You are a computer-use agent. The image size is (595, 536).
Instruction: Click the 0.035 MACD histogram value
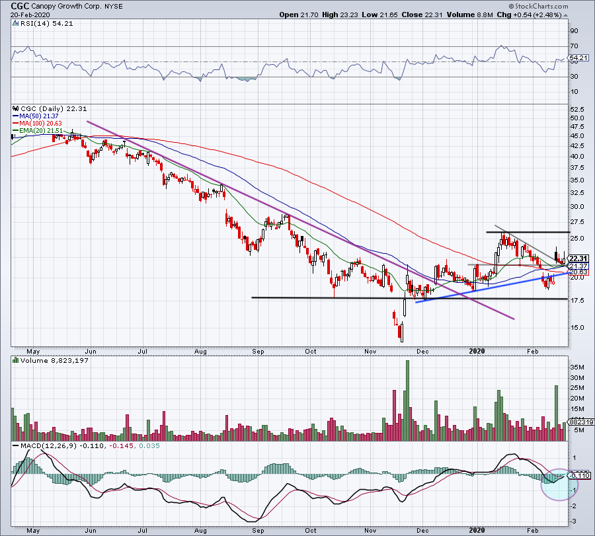coord(149,445)
